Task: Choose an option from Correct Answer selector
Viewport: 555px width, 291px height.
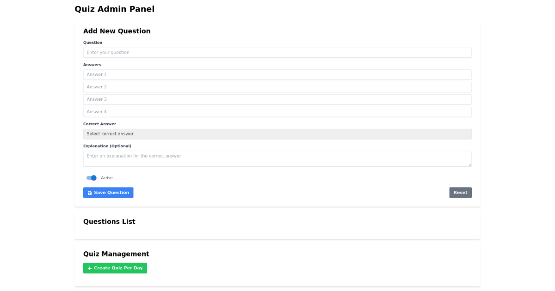Action: tap(277, 134)
